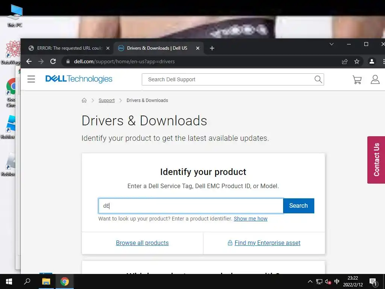Select the Google Chrome desktop shortcut
The width and height of the screenshot is (385, 289).
point(11,92)
